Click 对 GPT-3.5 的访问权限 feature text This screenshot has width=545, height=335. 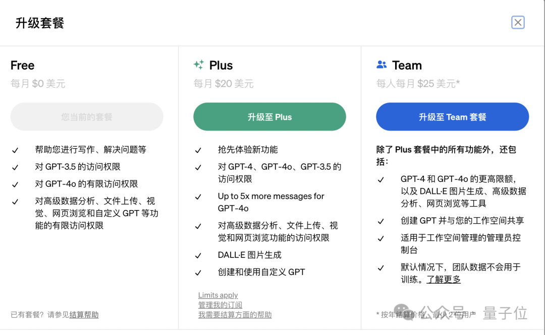[x=78, y=167]
